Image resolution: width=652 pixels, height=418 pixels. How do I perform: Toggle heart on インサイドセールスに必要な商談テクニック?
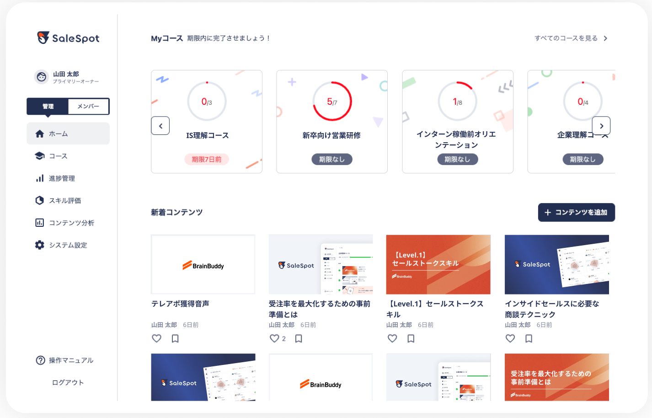pos(510,338)
